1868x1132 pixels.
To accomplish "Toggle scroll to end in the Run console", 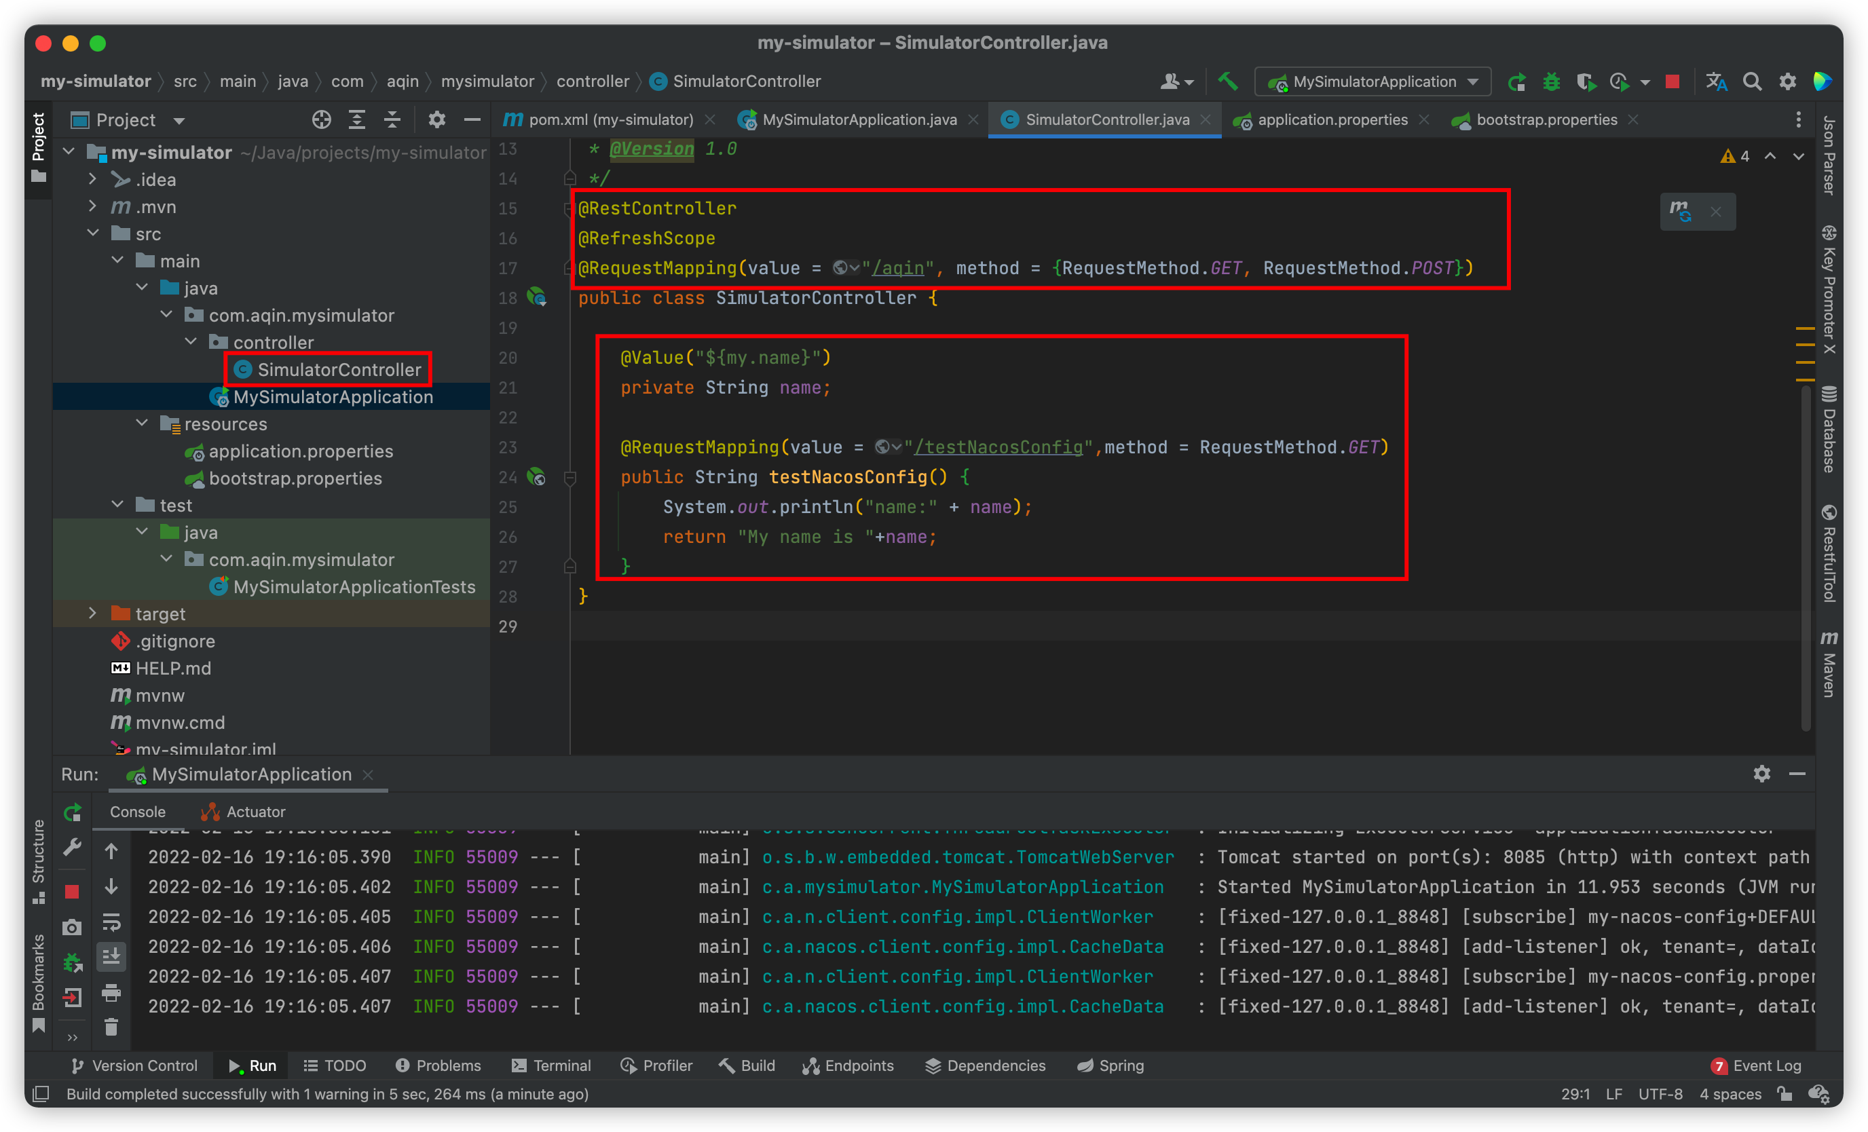I will click(111, 956).
